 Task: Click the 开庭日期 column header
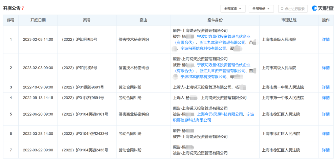point(38,20)
